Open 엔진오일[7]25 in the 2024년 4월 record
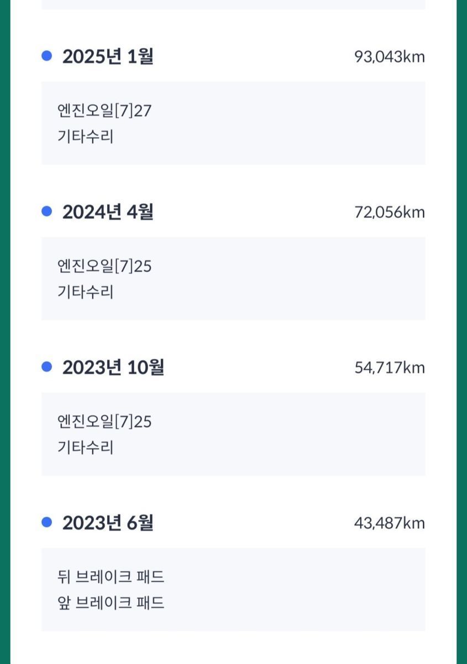 click(104, 266)
